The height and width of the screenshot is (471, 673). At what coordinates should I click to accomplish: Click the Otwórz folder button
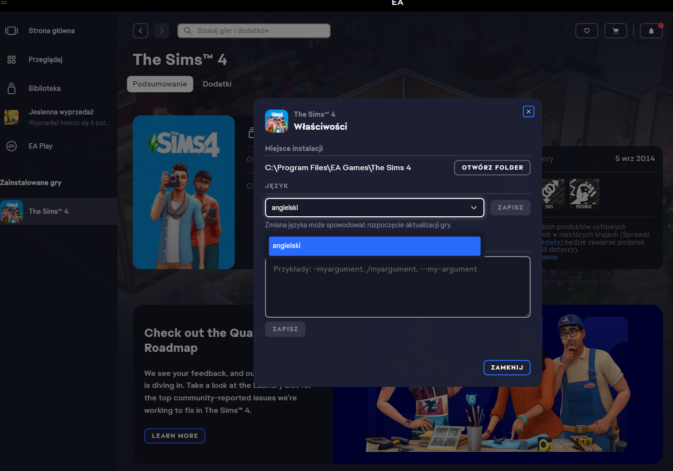coord(492,168)
